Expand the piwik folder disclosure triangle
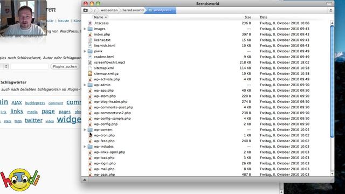345x194 pixels. click(85, 51)
